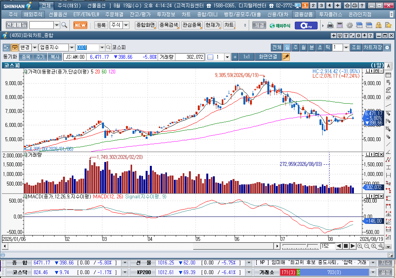Click the orange NEW button
This screenshot has height=278, width=396.
(80, 25)
